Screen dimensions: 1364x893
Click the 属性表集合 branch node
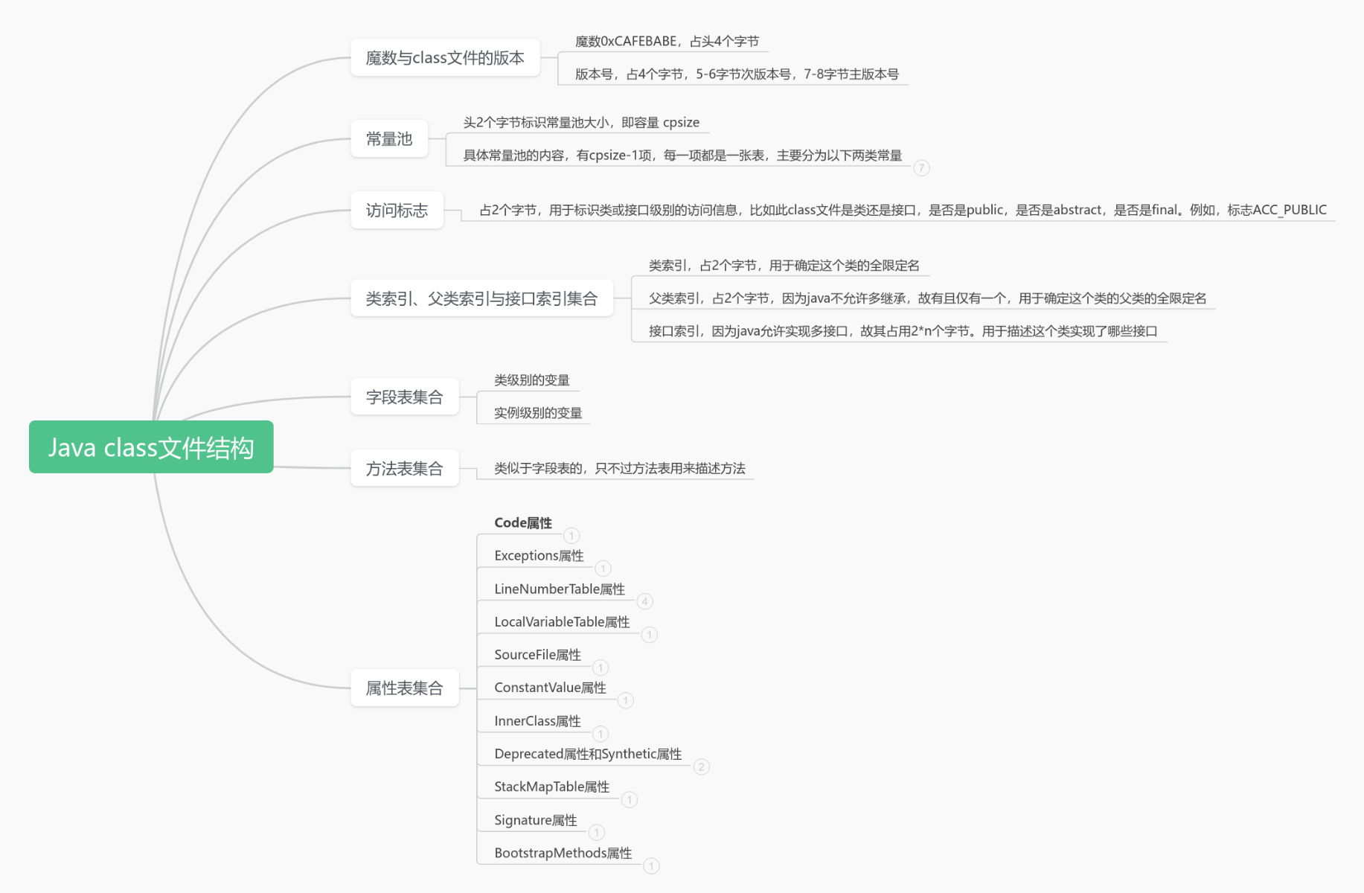tap(404, 688)
